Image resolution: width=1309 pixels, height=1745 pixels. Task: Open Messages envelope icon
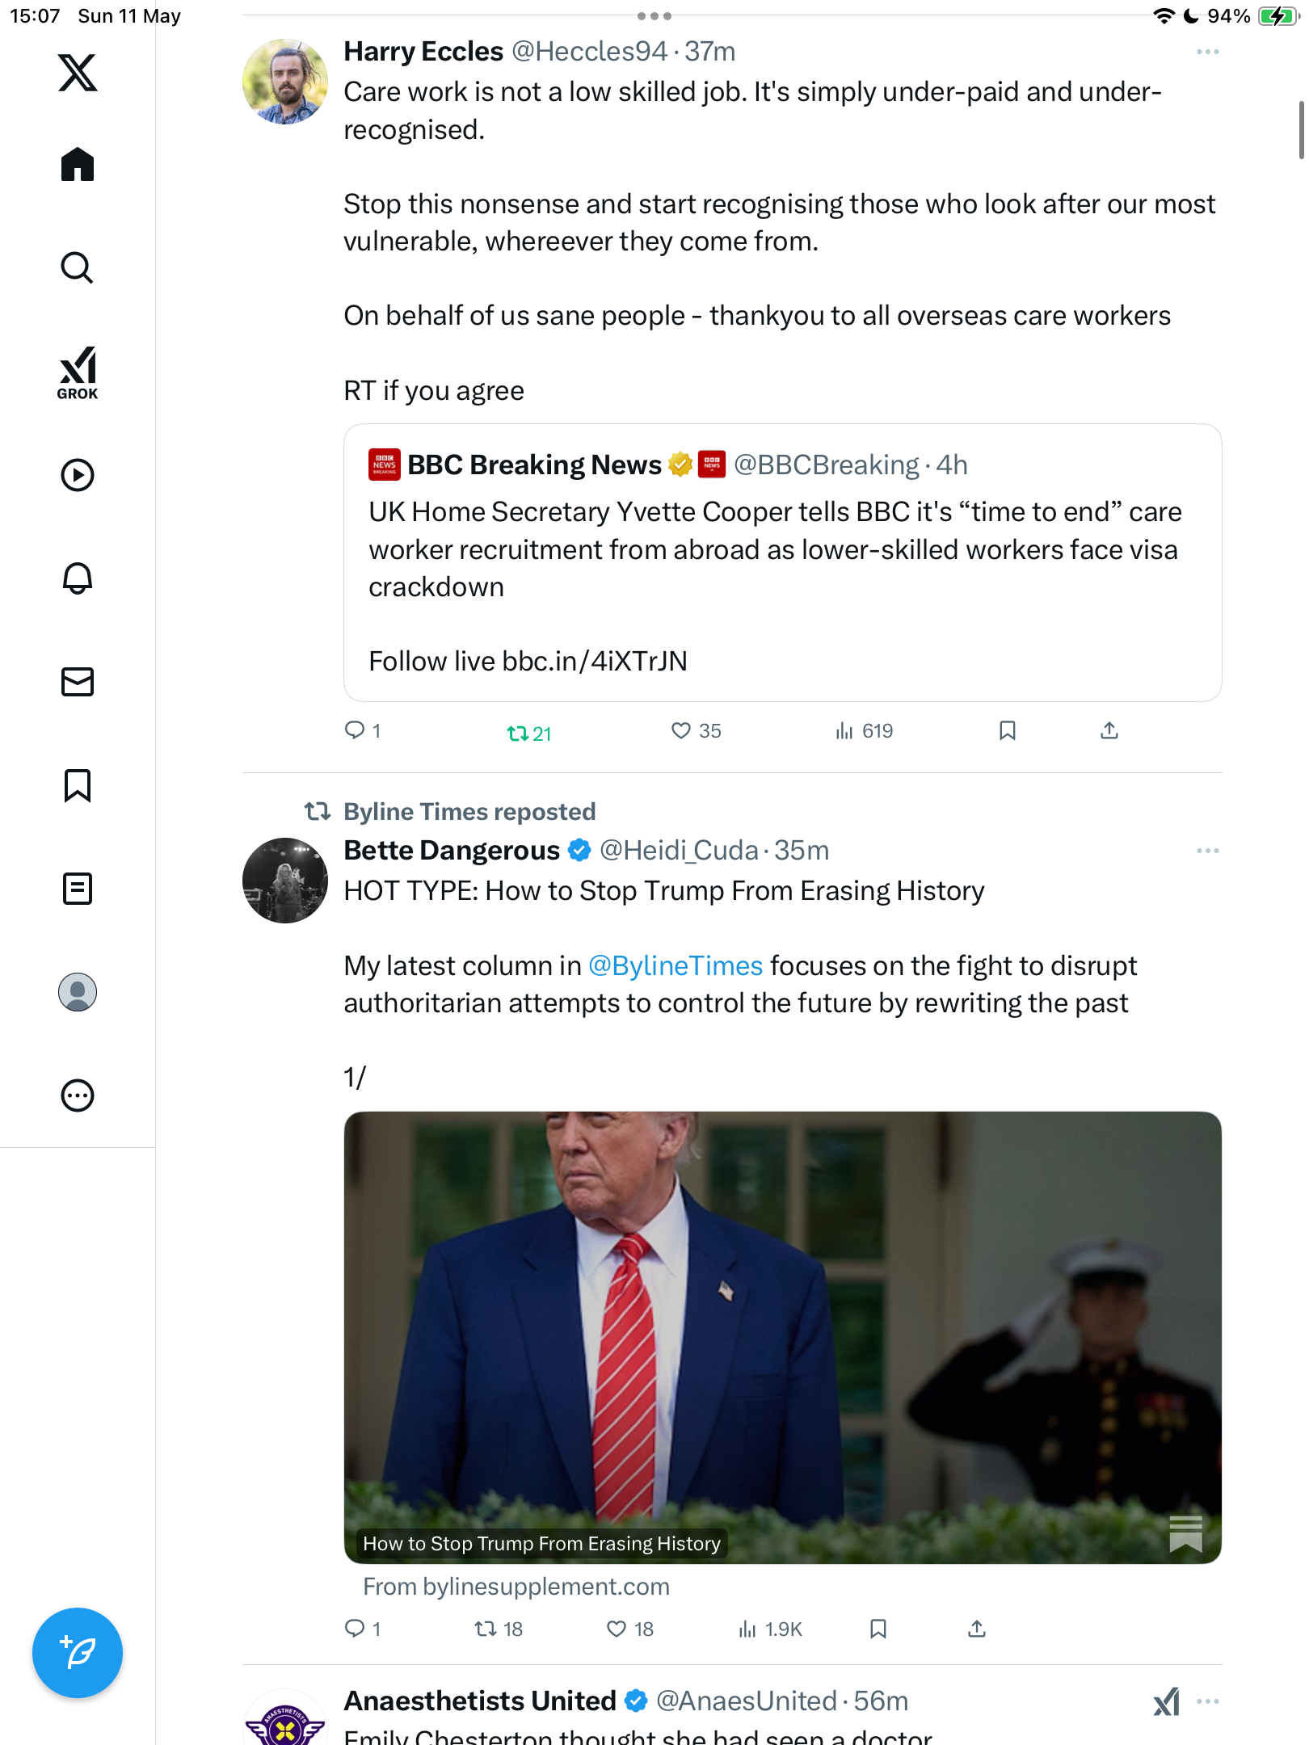click(78, 682)
